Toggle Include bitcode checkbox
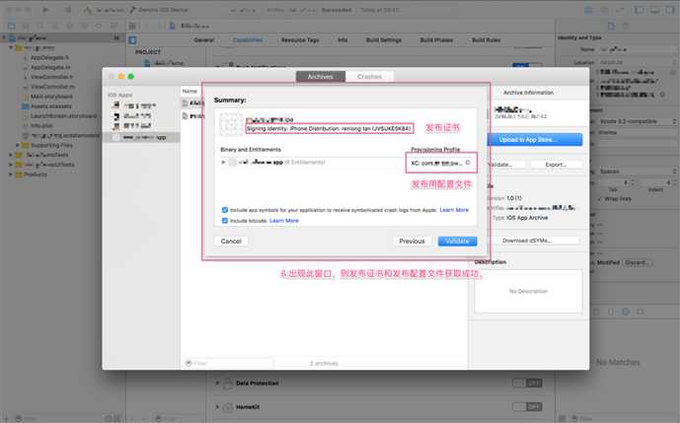Viewport: 680px width, 423px height. tap(225, 221)
